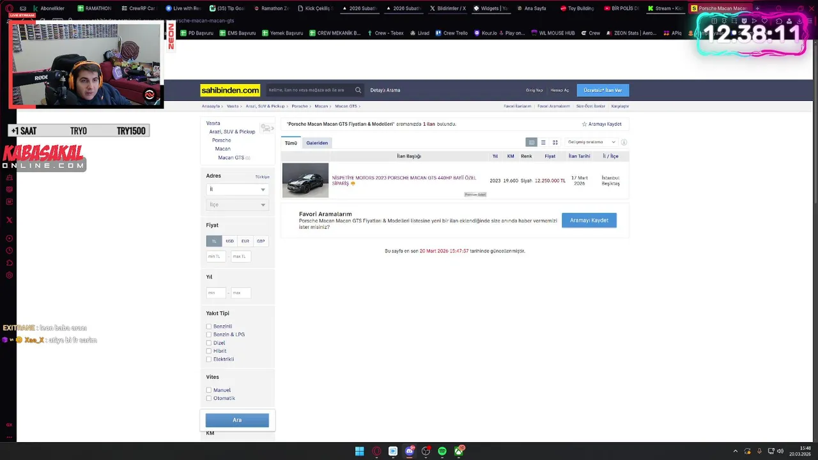The image size is (818, 460).
Task: Open Gelişmiş sıralama sort dropdown
Action: click(x=592, y=142)
